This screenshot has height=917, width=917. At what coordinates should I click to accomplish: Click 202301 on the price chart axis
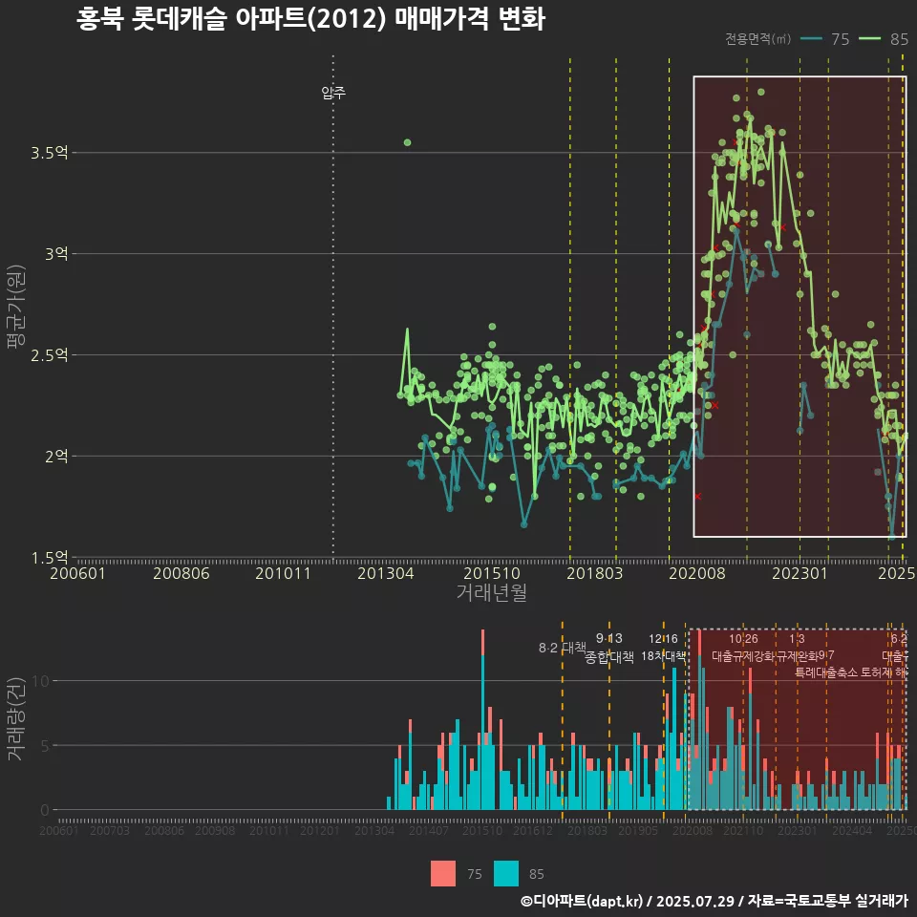coord(800,573)
